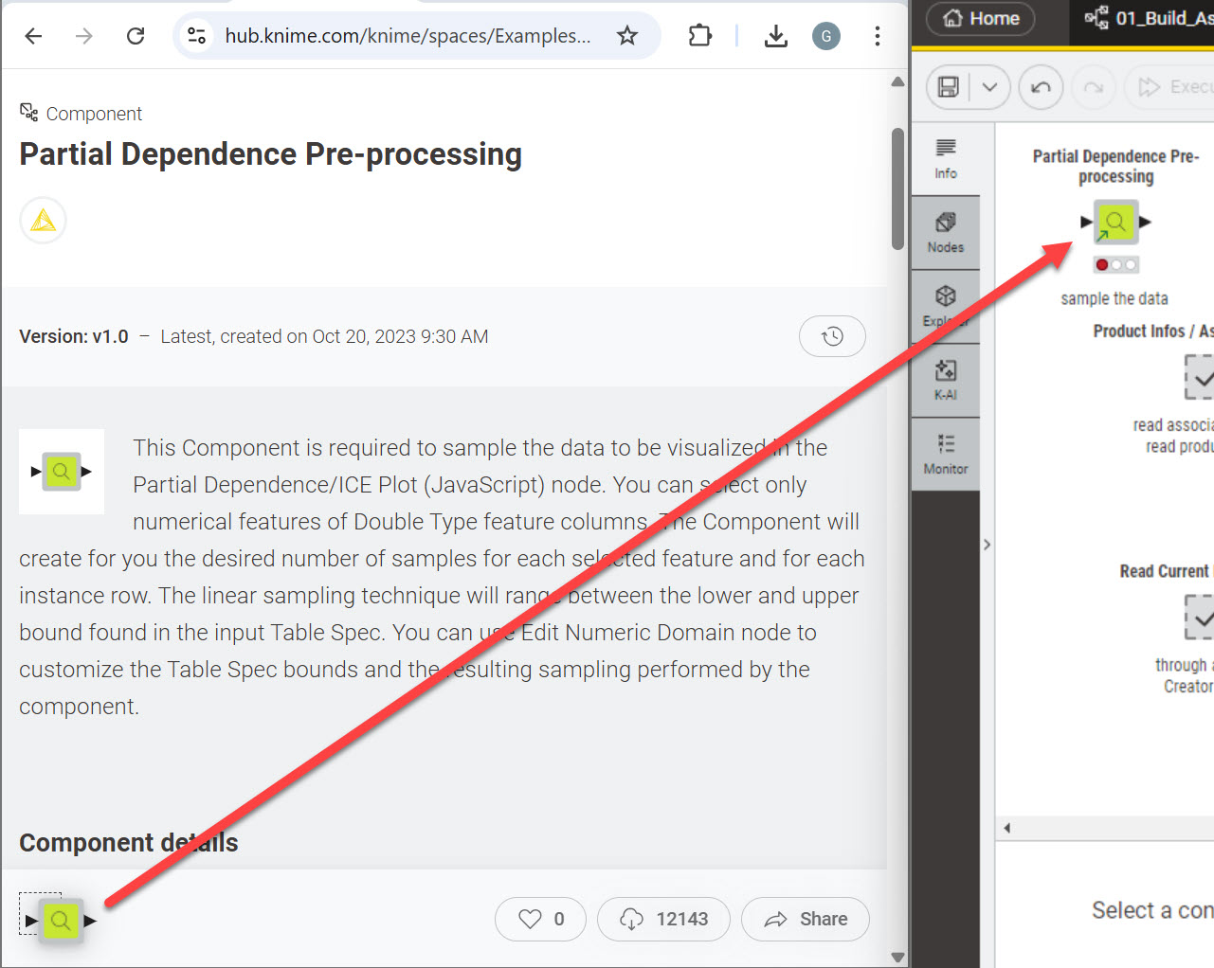Open the Chrome three-dot menu
The width and height of the screenshot is (1214, 968).
(x=878, y=36)
